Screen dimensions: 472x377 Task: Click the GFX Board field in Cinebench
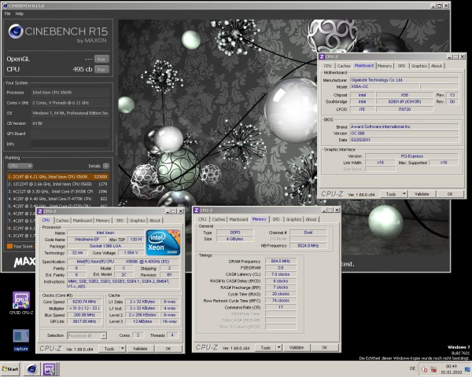[70, 134]
